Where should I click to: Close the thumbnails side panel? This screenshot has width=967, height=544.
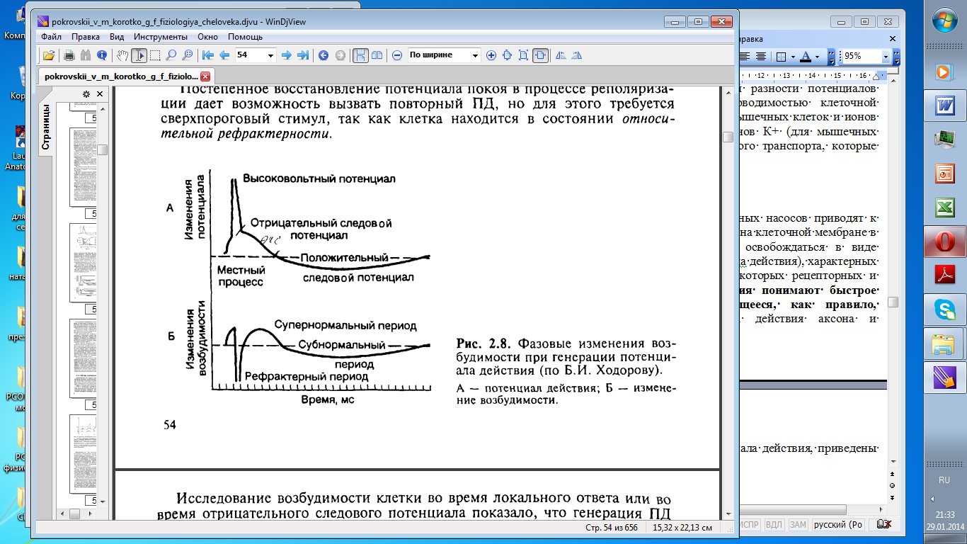click(100, 93)
